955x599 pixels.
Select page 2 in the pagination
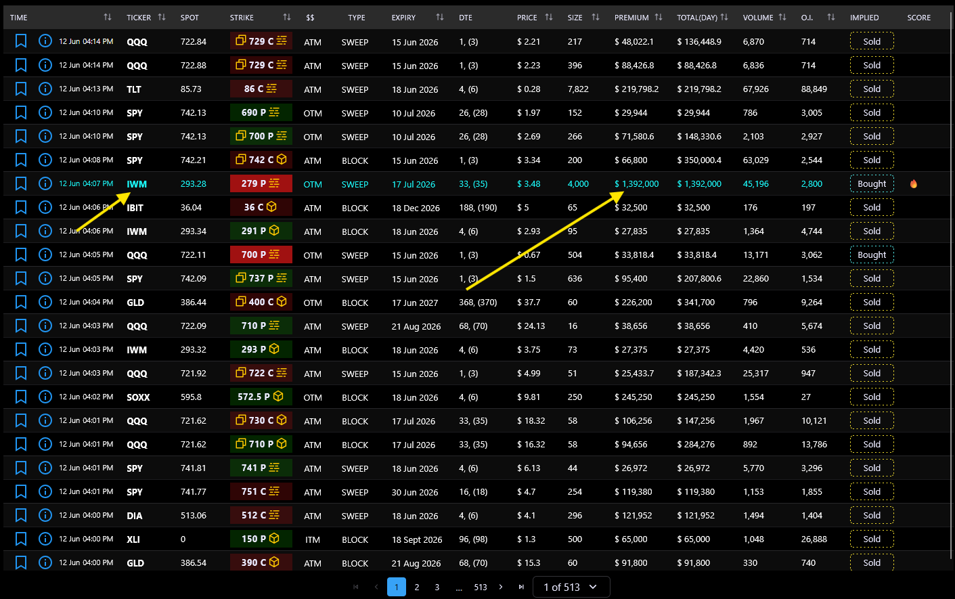pos(417,587)
